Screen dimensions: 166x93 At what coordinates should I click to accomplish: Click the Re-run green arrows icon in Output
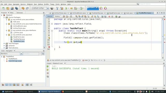[x=48, y=66]
